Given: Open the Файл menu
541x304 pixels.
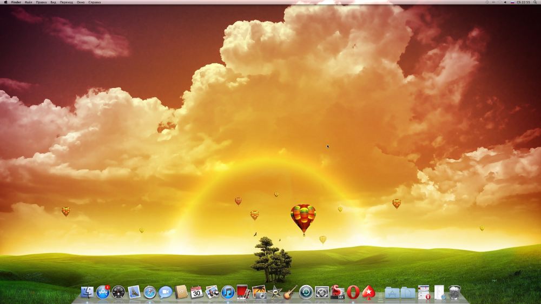Looking at the screenshot, I should pyautogui.click(x=28, y=2).
